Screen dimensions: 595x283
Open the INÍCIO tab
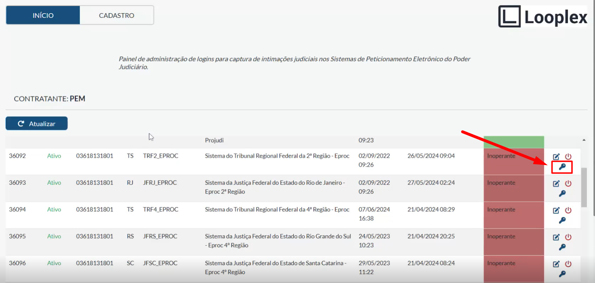pos(43,15)
